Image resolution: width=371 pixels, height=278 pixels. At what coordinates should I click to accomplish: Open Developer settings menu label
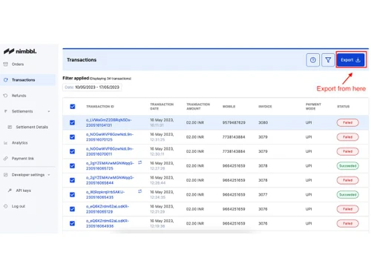(28, 175)
